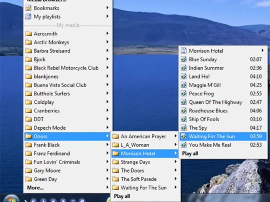Click the Blue Sunday track icon
The width and height of the screenshot is (270, 202).
point(184,59)
